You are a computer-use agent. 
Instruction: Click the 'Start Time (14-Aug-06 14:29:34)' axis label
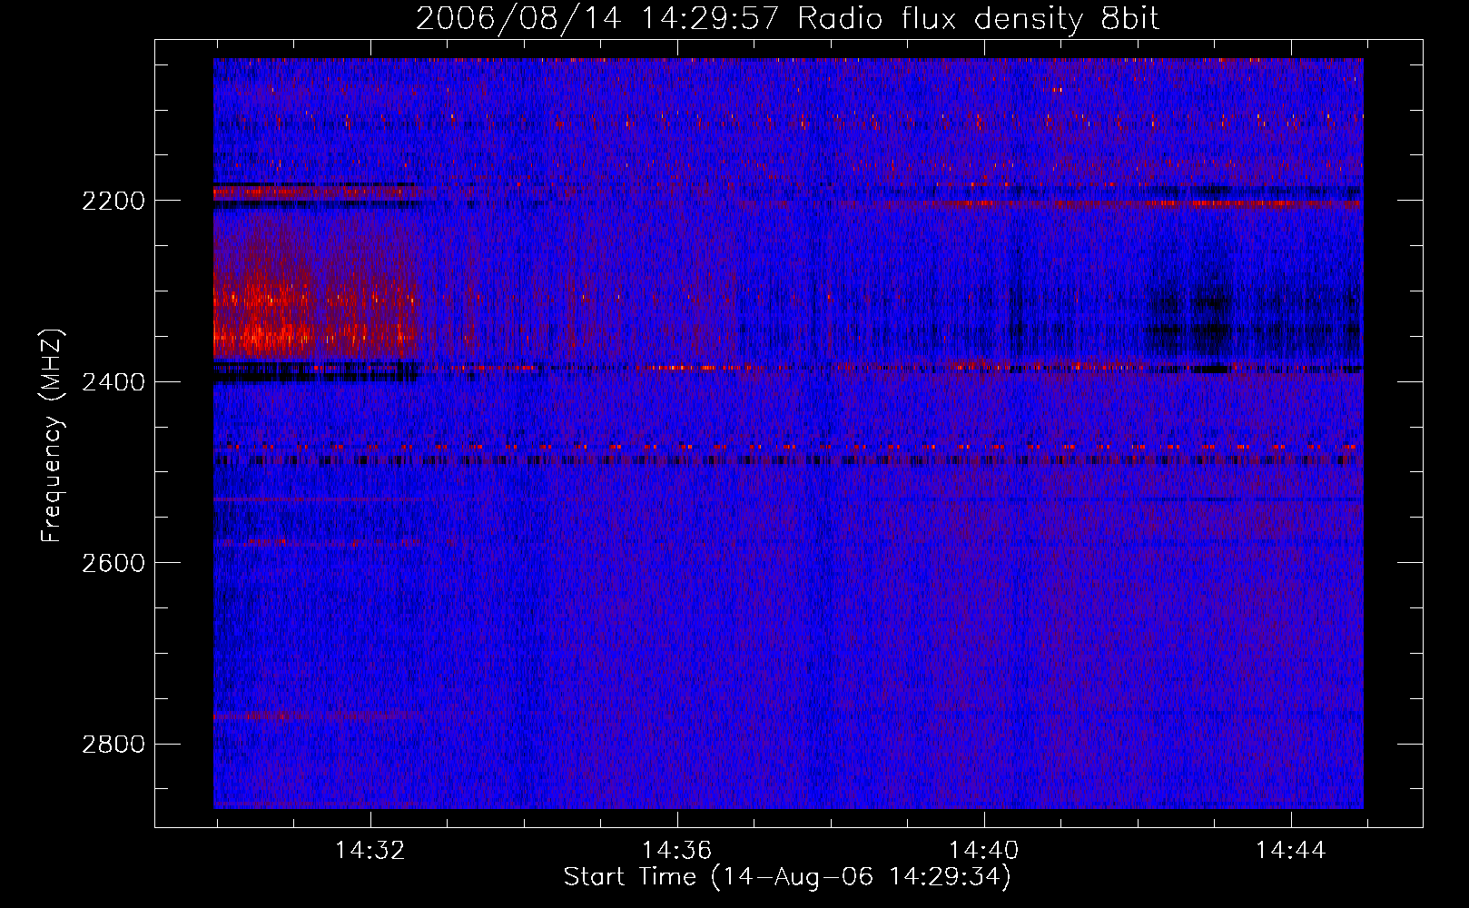tap(787, 877)
